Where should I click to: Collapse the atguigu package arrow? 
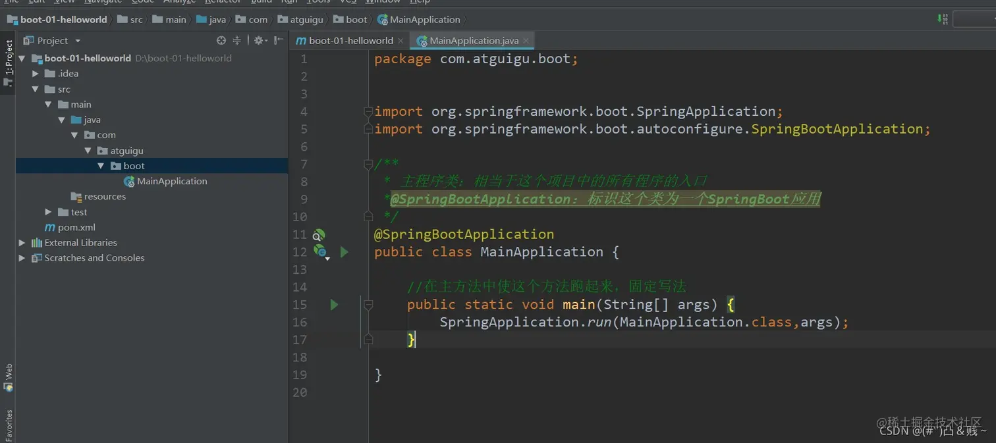point(88,151)
